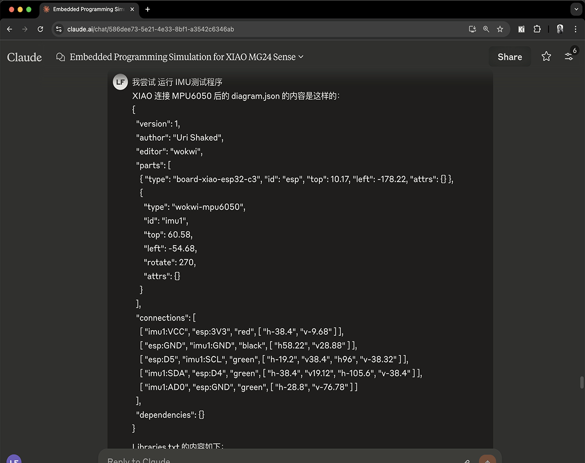Click the Share button
This screenshot has width=585, height=463.
coord(510,57)
